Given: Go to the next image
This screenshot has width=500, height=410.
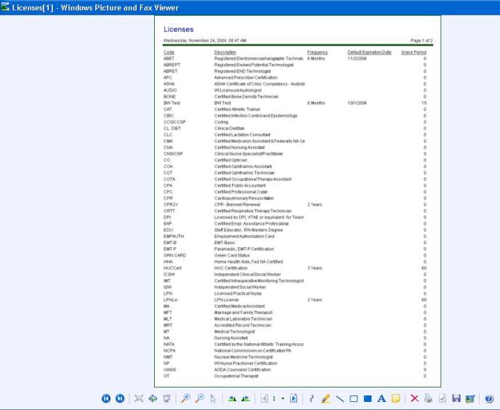Looking at the screenshot, I should 119,398.
